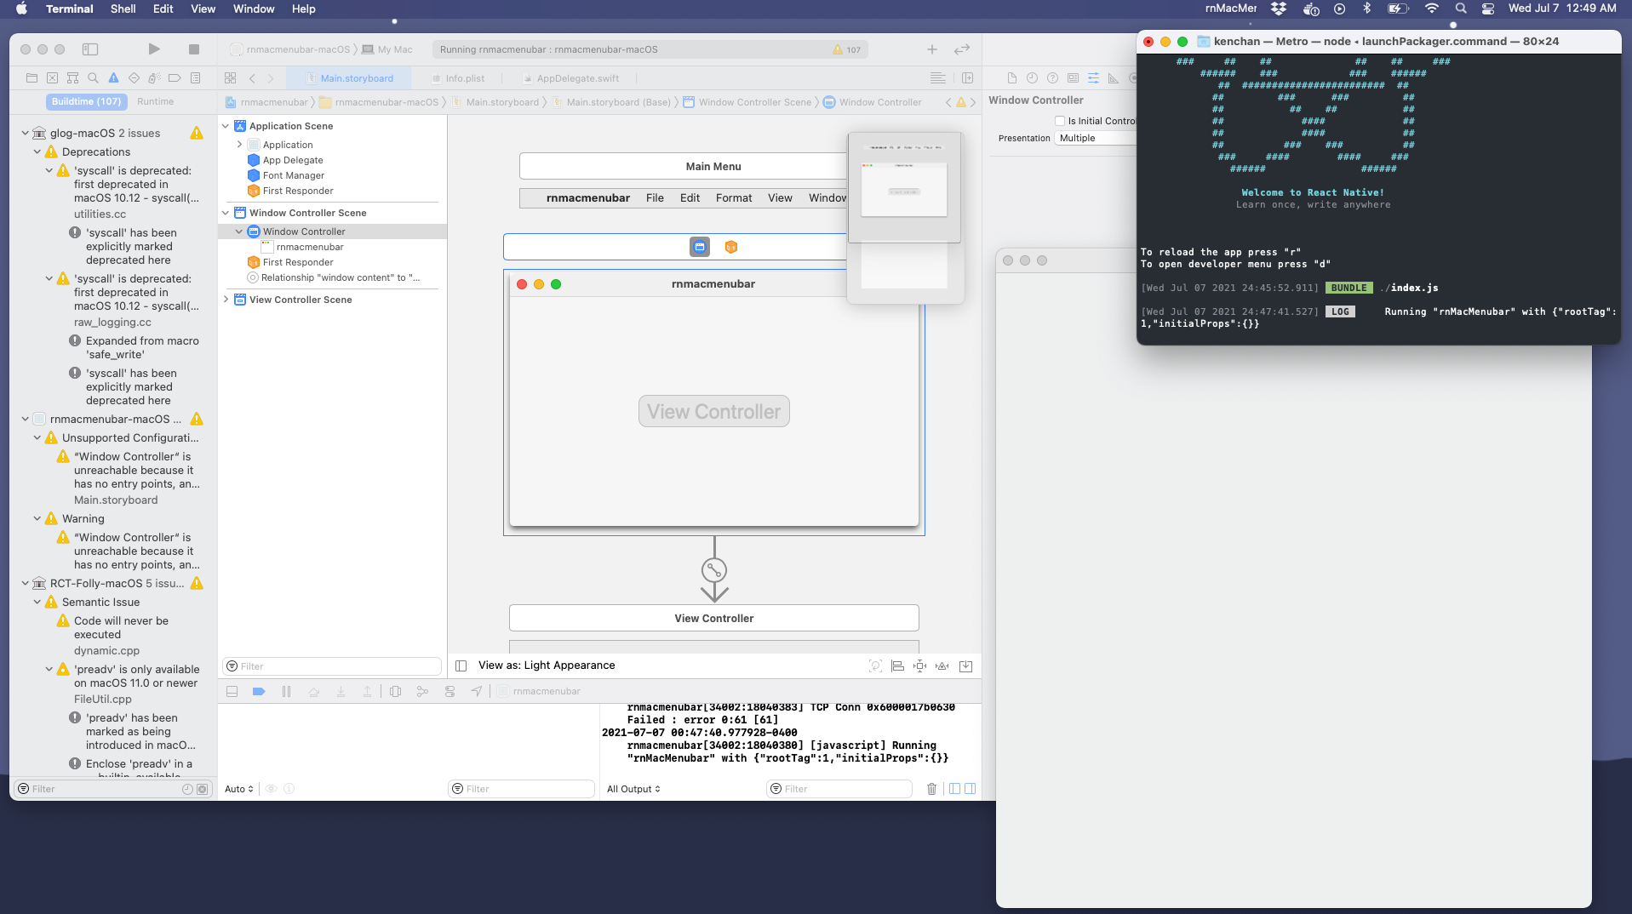Viewport: 1632px width, 914px height.
Task: Switch to Buildtime (107) issues
Action: (86, 101)
